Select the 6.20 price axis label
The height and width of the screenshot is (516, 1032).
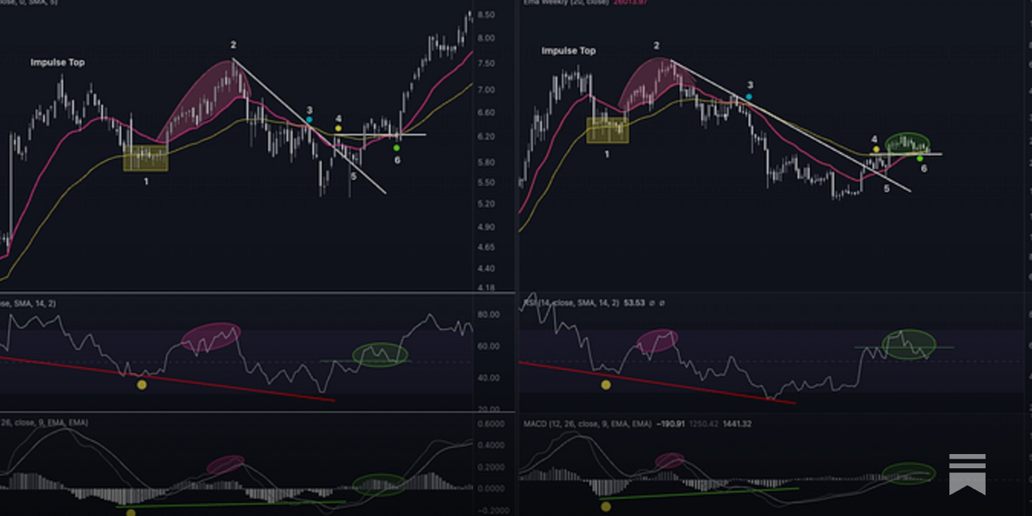coord(486,137)
